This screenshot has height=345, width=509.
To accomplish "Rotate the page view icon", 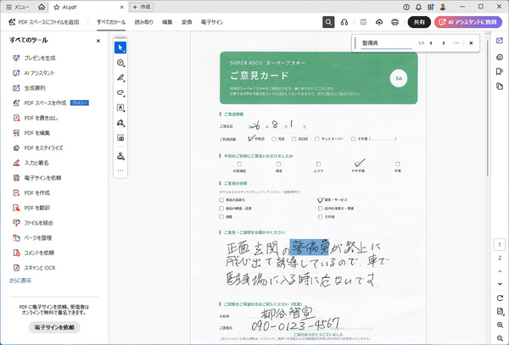I will [x=500, y=298].
